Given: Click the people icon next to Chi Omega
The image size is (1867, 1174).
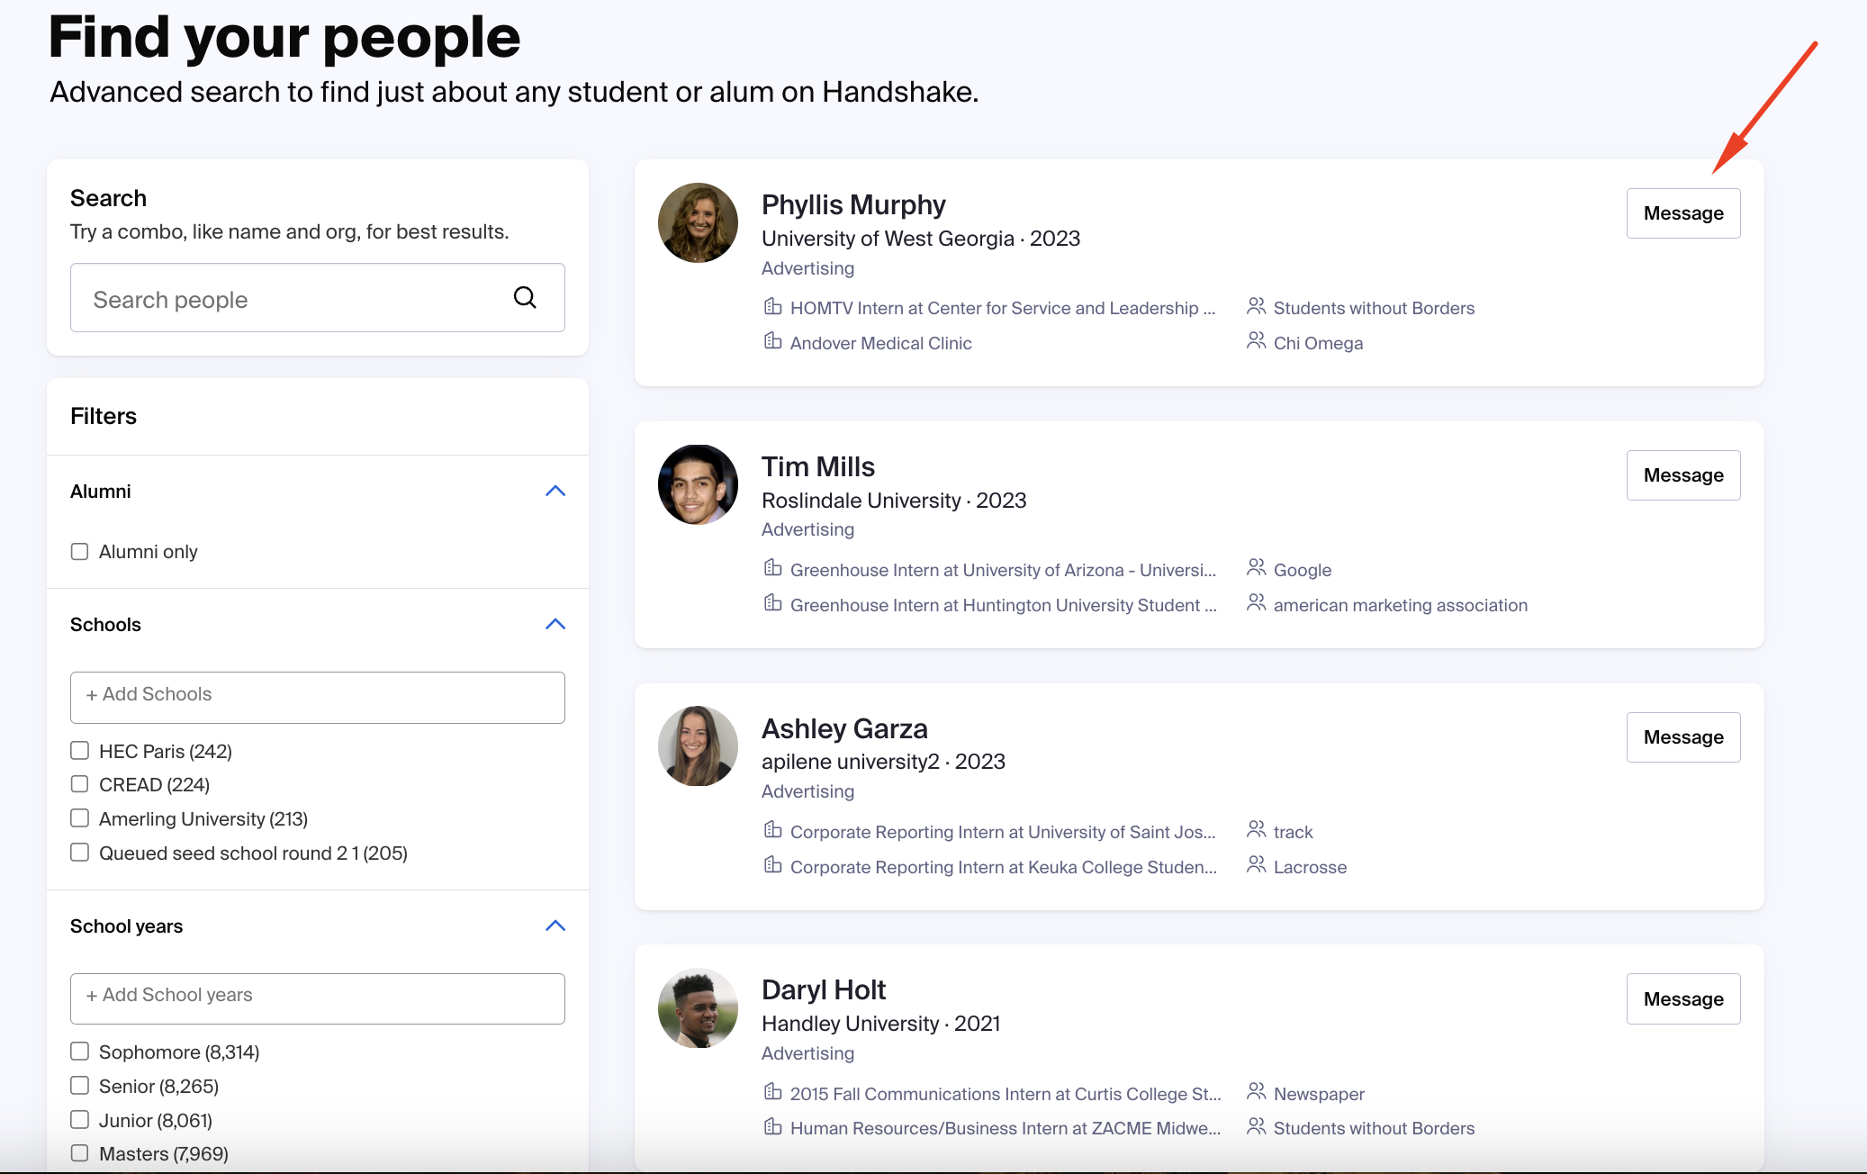Looking at the screenshot, I should click(1256, 341).
